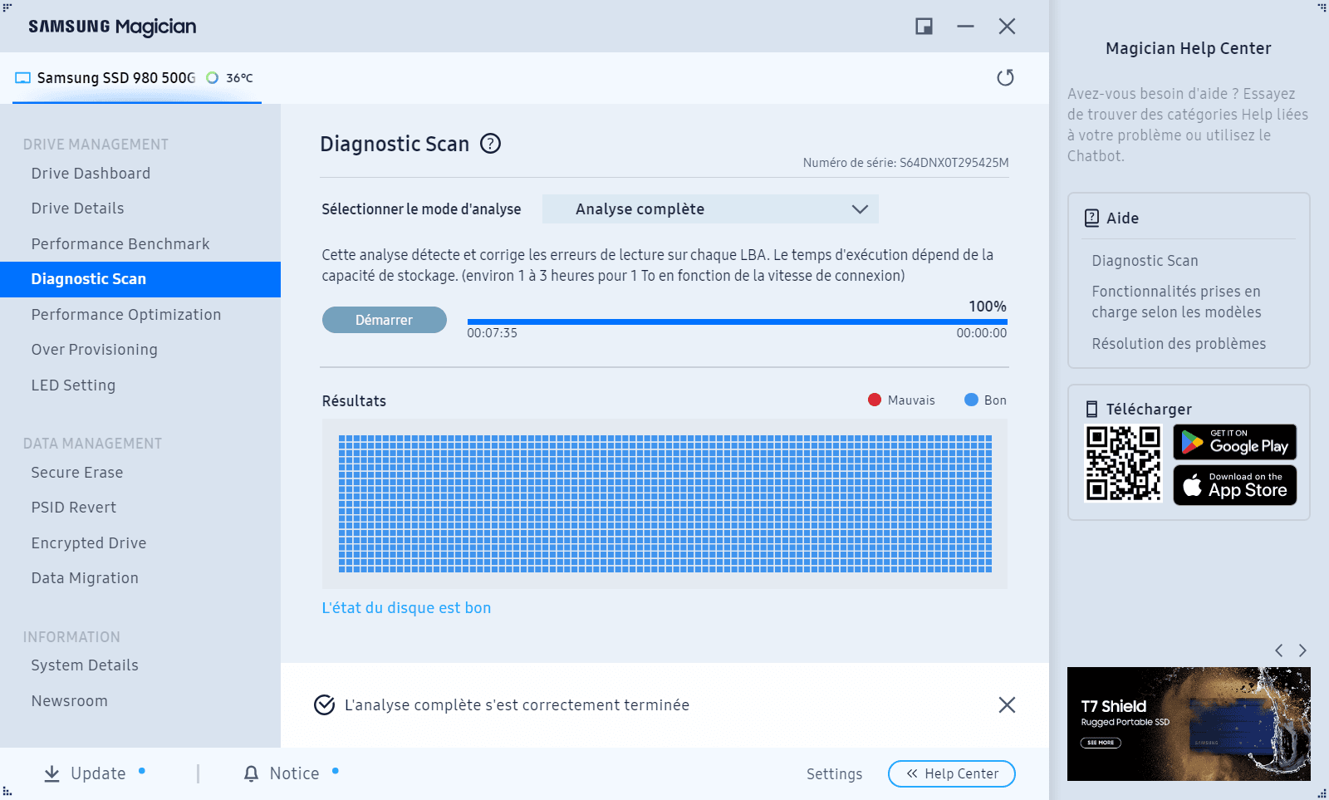Open Diagnostic Scan help topic link
The width and height of the screenshot is (1329, 800).
click(x=1145, y=261)
